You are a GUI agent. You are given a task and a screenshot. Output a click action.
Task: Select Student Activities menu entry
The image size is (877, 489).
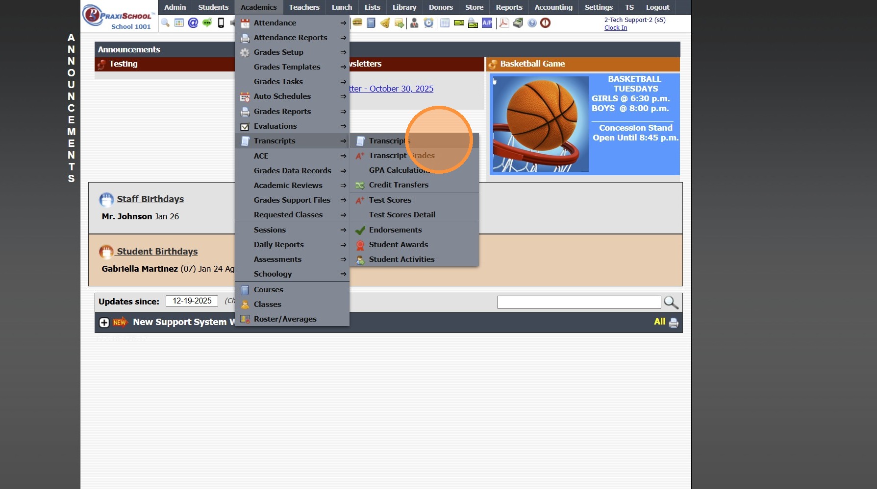[414, 259]
